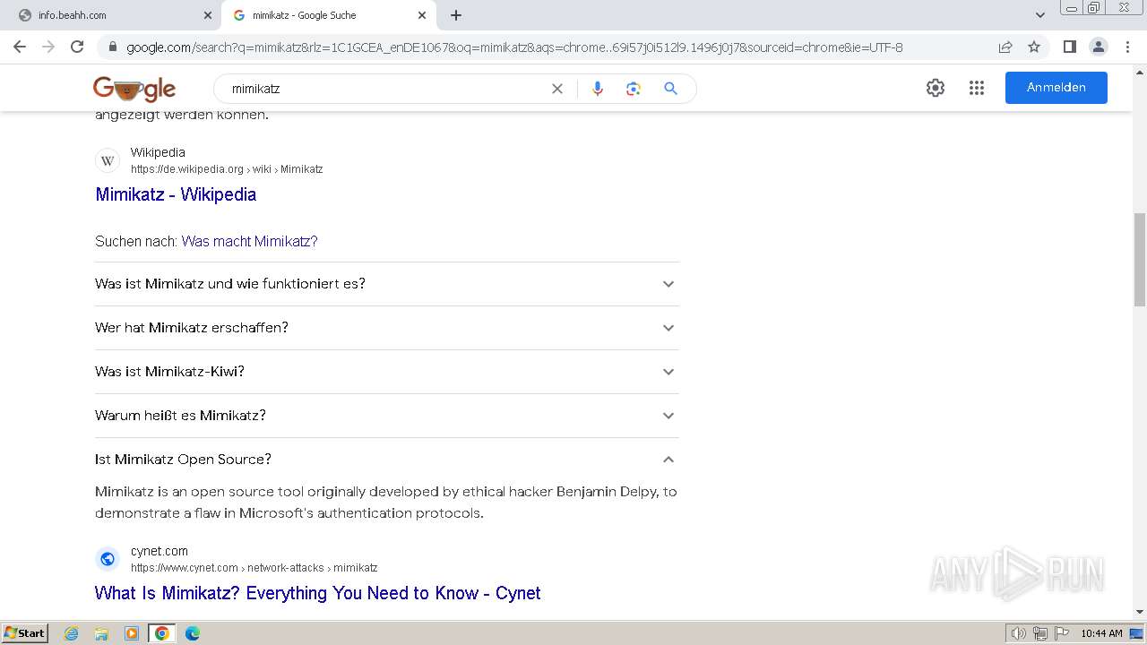Open the Mimikatz - Wikipedia result
Viewport: 1147px width, 645px height.
coord(176,194)
